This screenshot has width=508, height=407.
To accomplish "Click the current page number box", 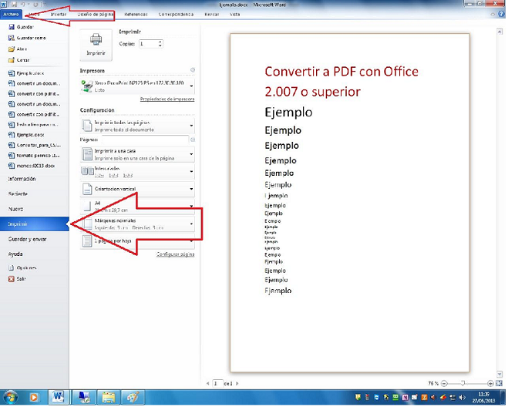I will [x=217, y=384].
